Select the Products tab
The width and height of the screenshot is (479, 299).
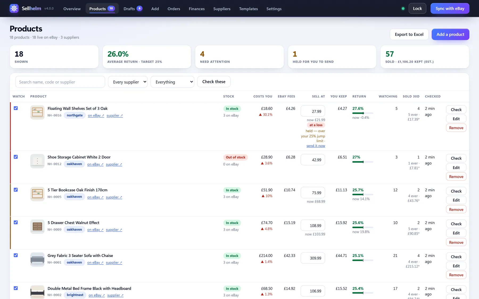coord(102,9)
